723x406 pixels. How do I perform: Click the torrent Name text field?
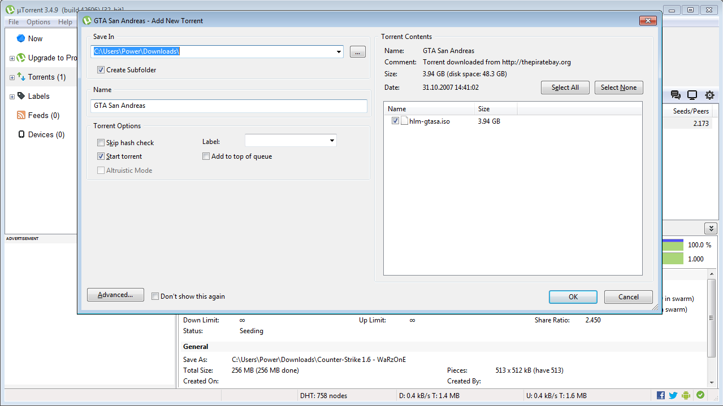coord(228,106)
